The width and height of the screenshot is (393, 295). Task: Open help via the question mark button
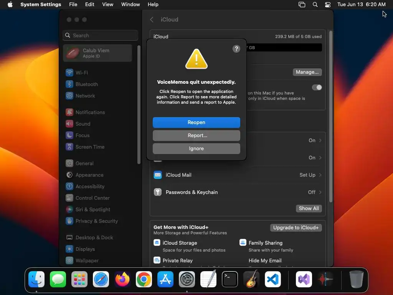(x=236, y=49)
